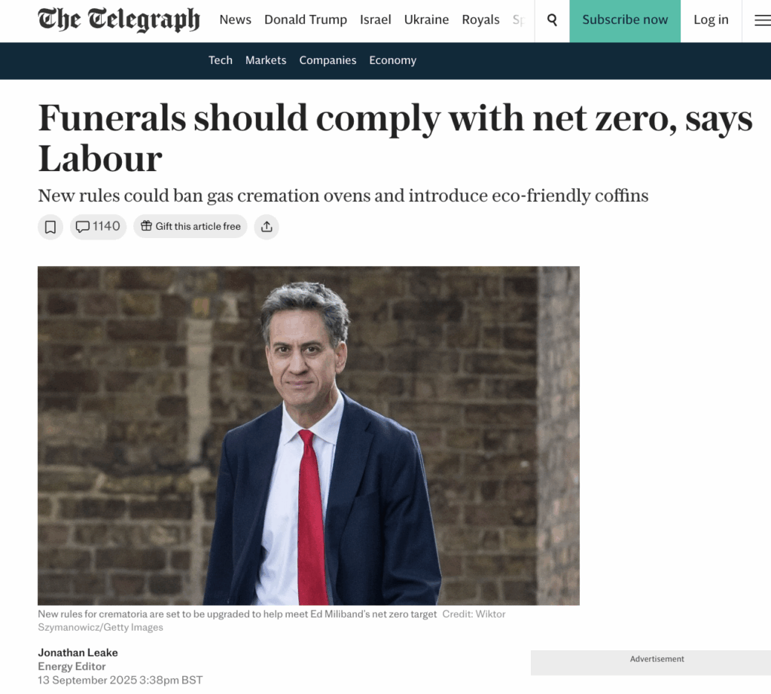Open the Israel section

pos(375,20)
